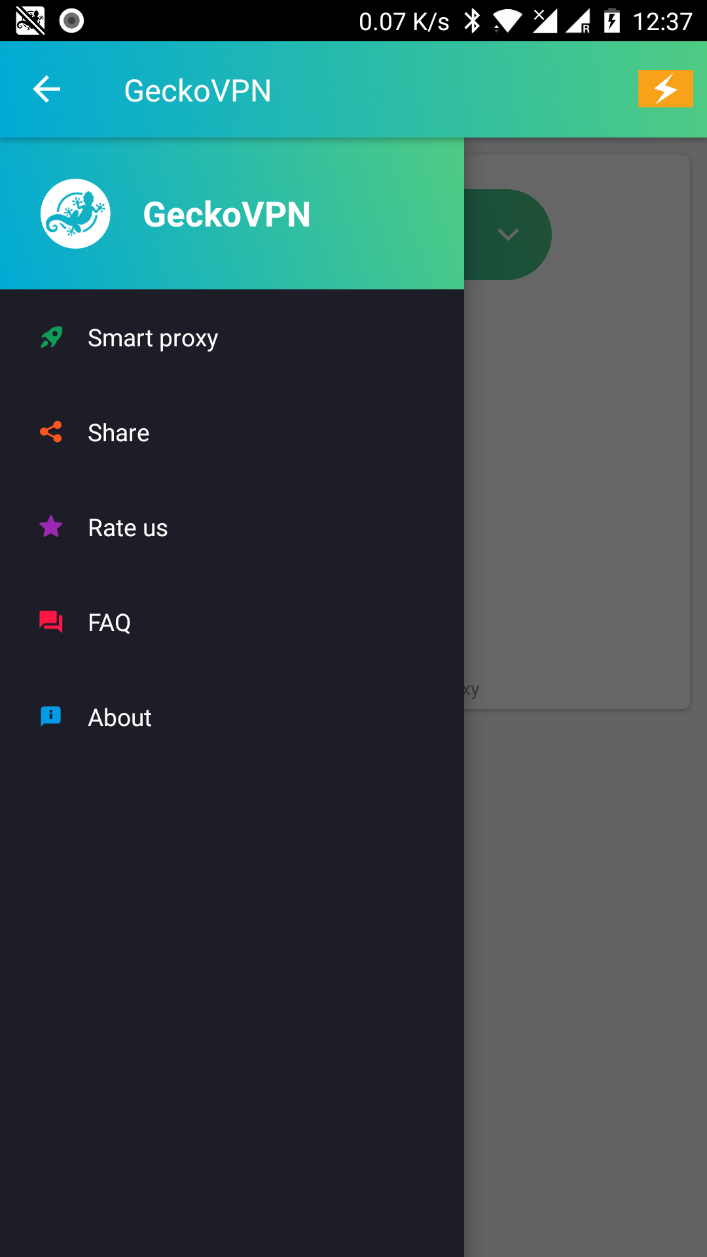Open the FAQ menu entry
The width and height of the screenshot is (707, 1257).
click(x=109, y=623)
